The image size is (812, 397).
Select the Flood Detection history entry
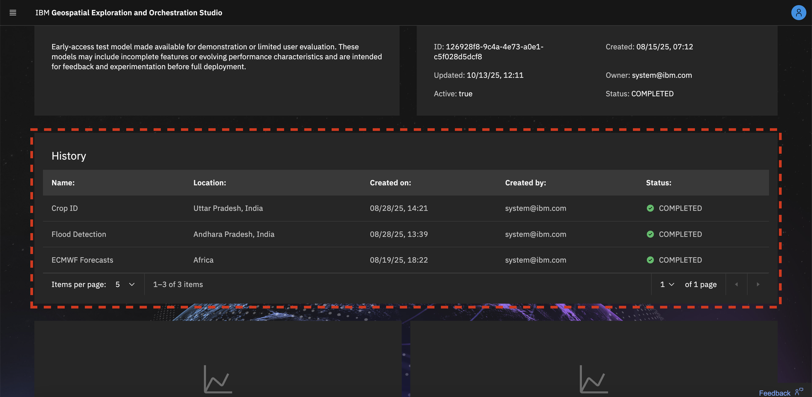point(79,234)
